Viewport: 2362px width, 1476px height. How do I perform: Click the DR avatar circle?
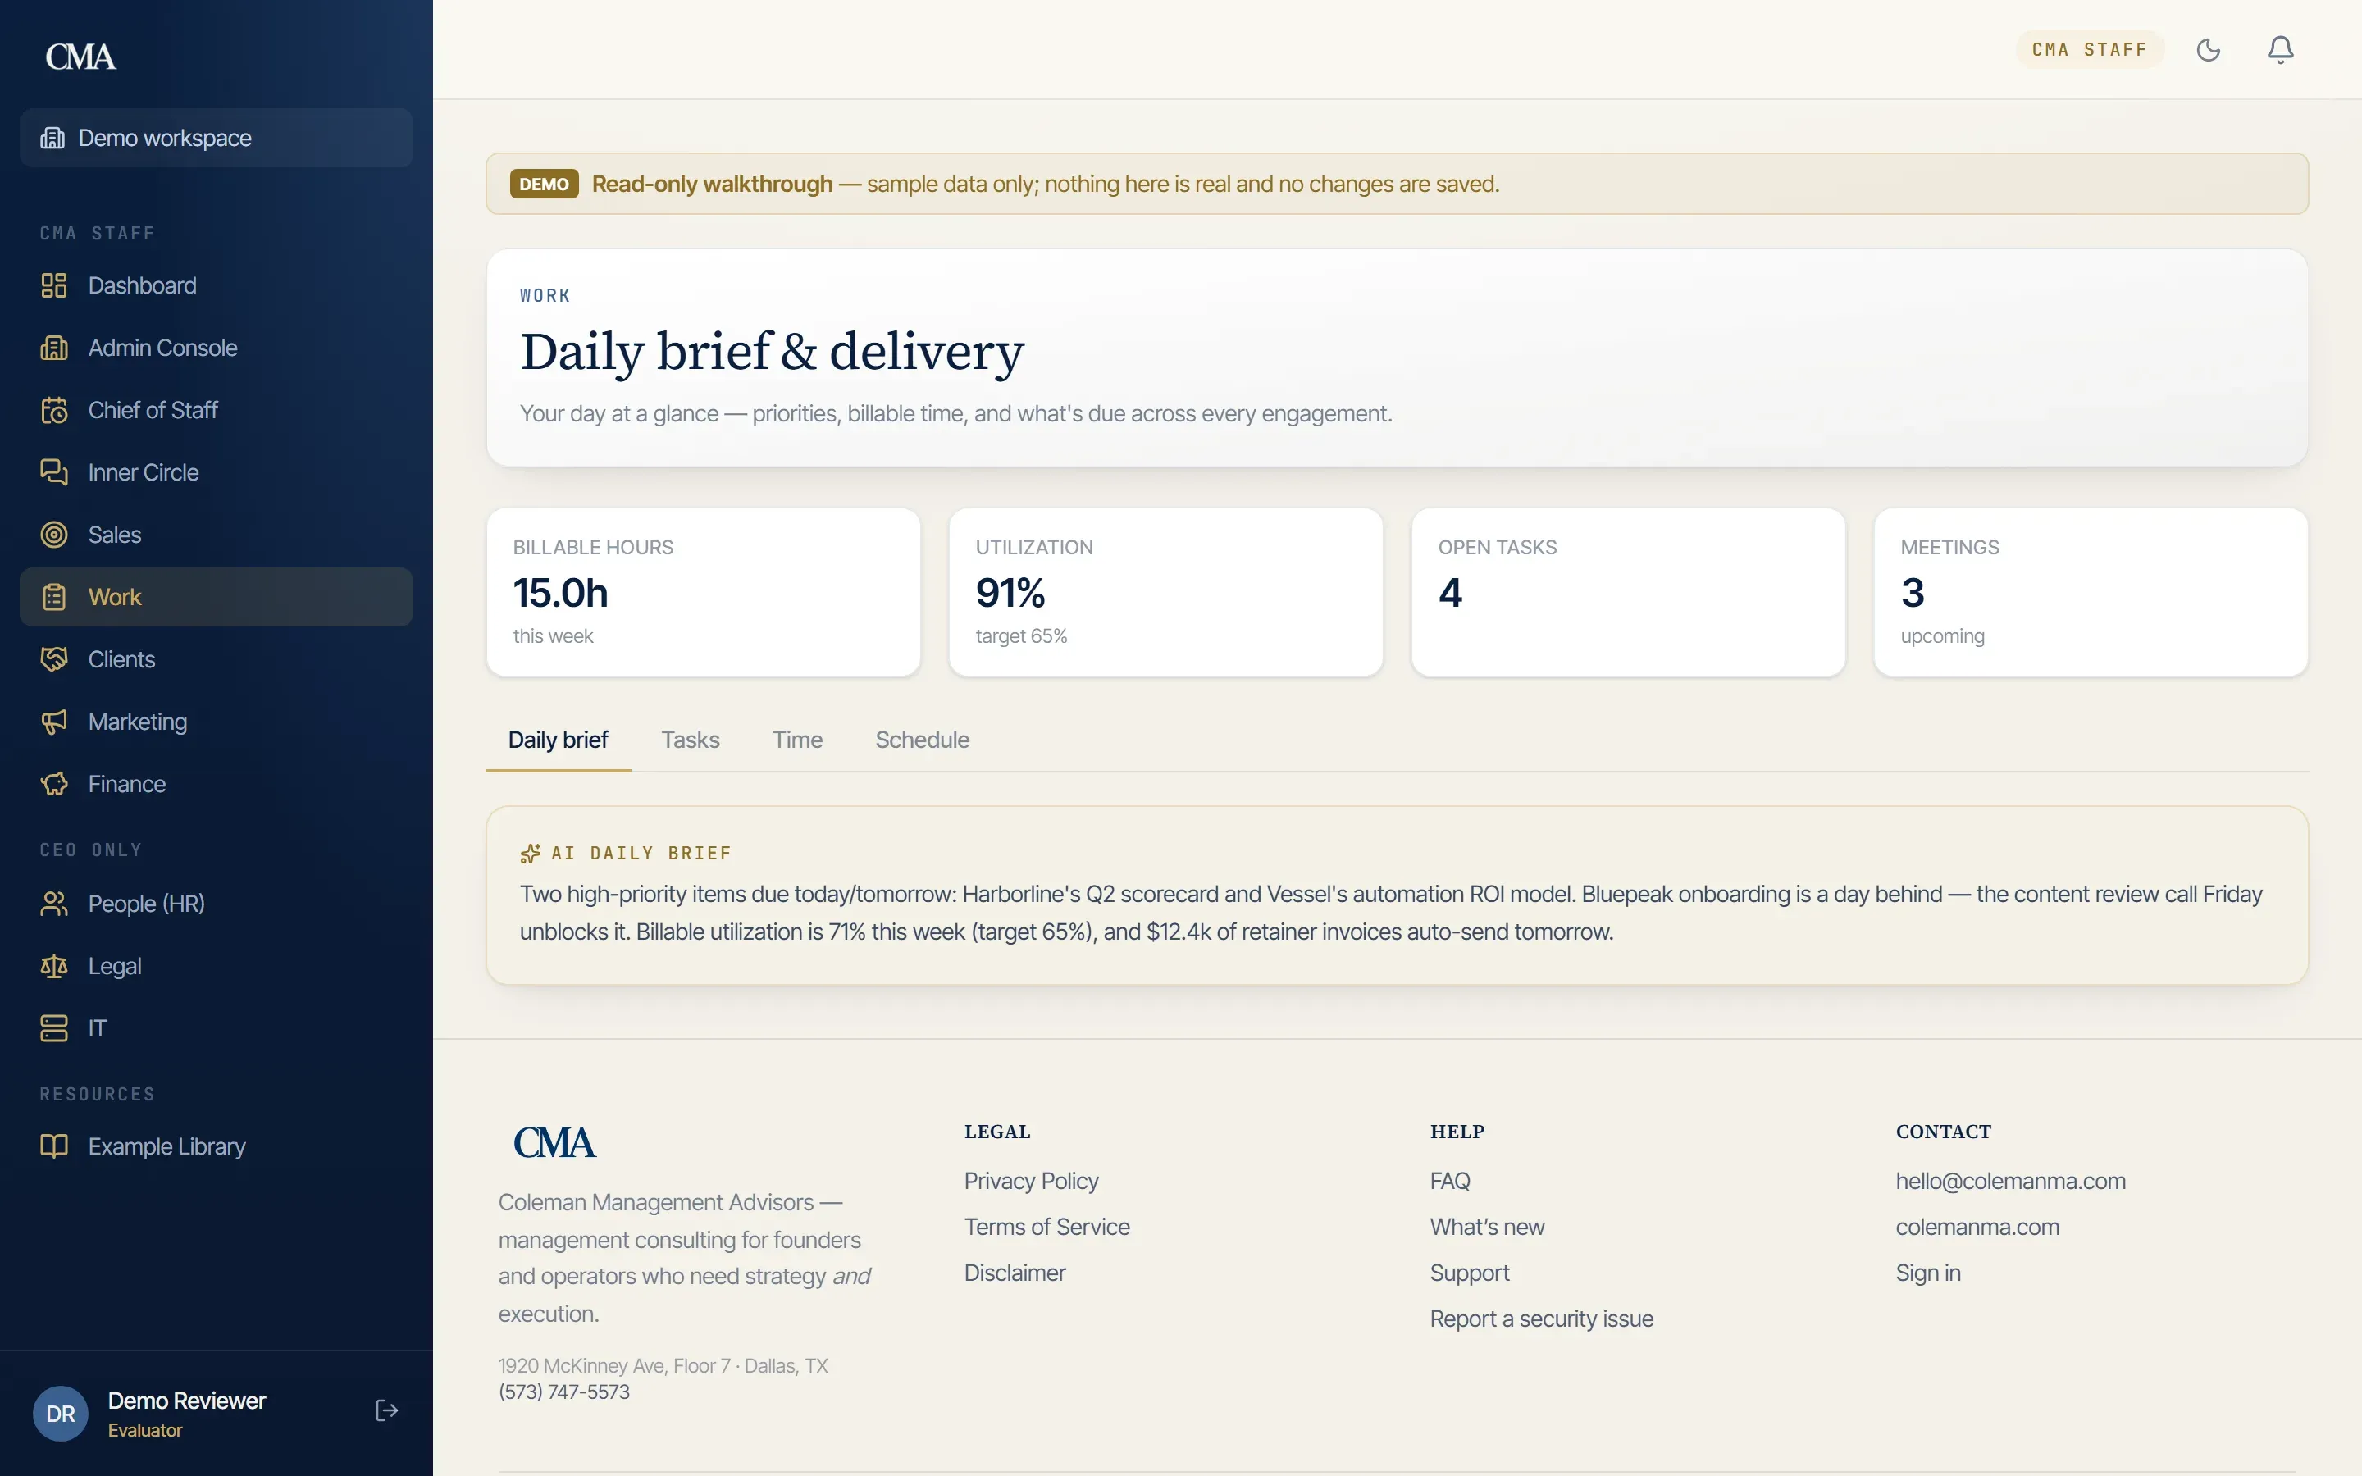(61, 1414)
